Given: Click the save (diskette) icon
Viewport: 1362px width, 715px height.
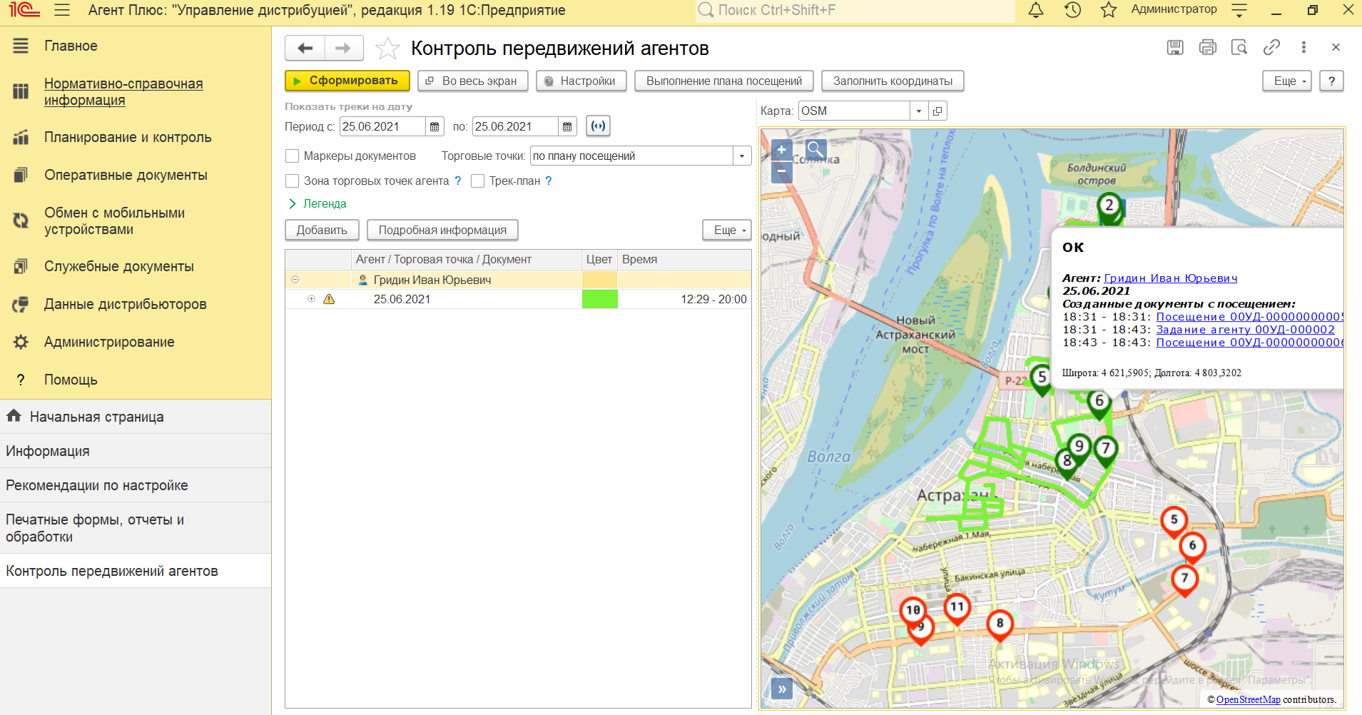Looking at the screenshot, I should (1175, 47).
